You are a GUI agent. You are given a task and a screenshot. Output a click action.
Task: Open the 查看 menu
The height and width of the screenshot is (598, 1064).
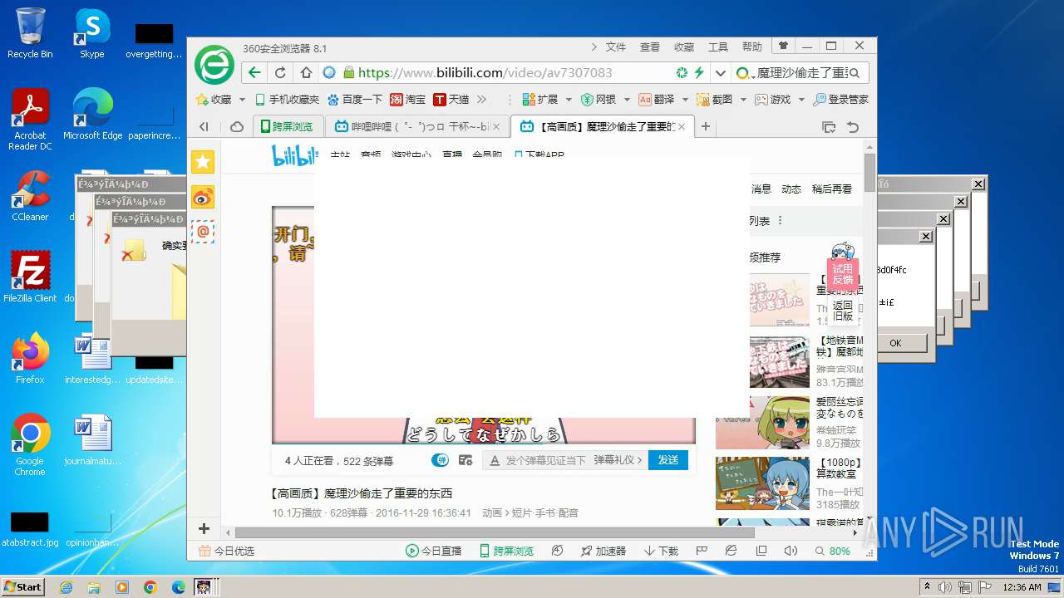(650, 47)
